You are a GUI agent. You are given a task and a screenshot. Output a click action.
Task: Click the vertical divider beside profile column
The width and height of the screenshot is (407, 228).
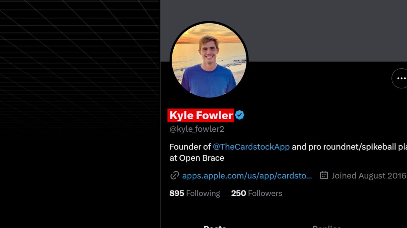point(160,114)
